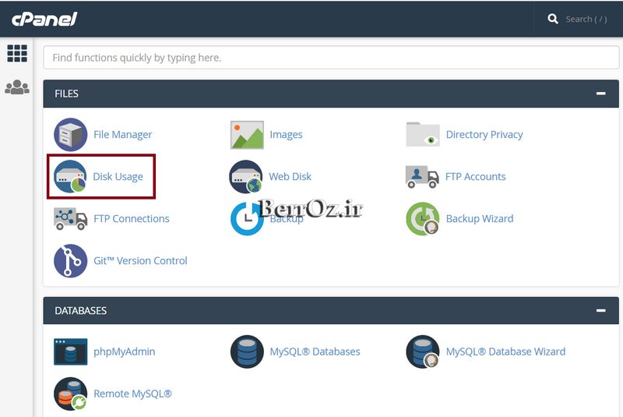This screenshot has width=623, height=417.
Task: Click the 'Find functions quickly' search field
Action: [331, 58]
